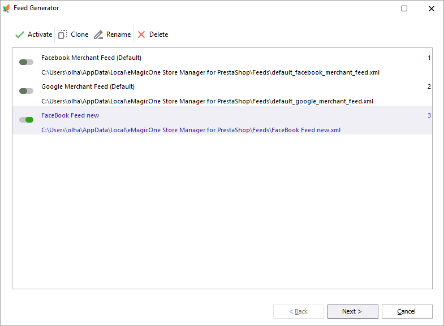Toggle the Google Merchant Feed (Default) switch
The image size is (444, 326).
pos(26,91)
